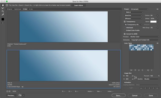Screen dimensions: 161x98
Task: Switch to the Optimized tab
Action: click(18, 9)
